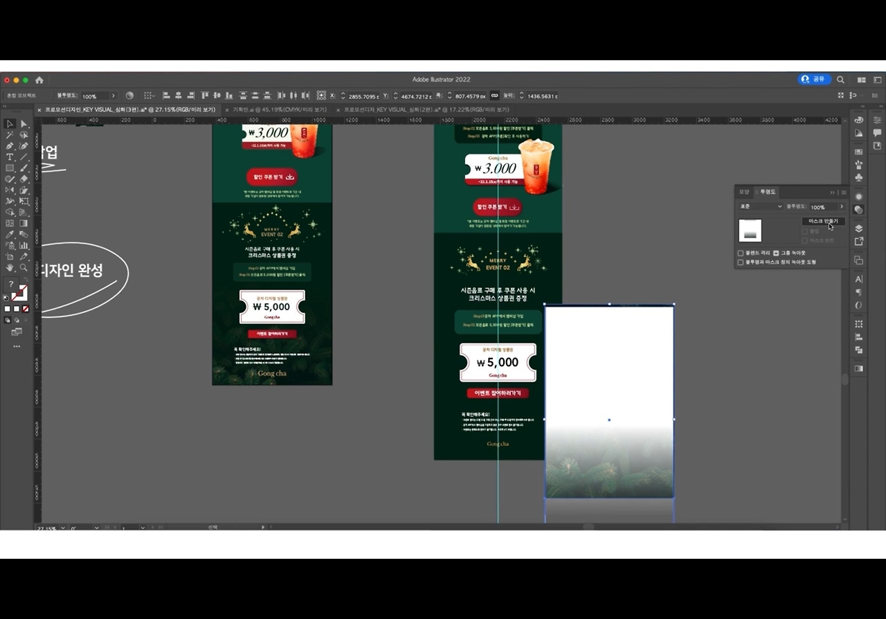
Task: Choose the Lasso tool
Action: 24,135
